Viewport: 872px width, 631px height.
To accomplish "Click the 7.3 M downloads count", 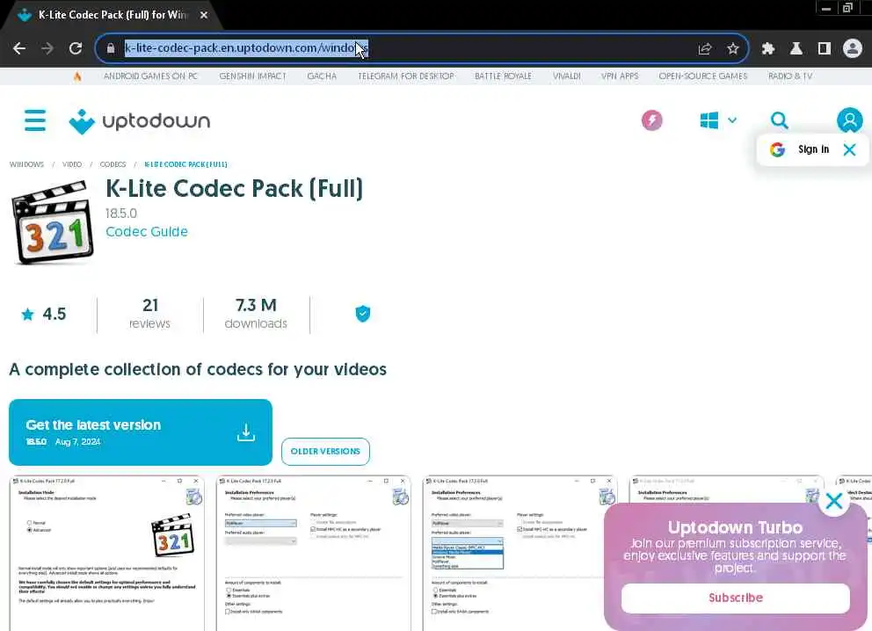I will [x=256, y=314].
